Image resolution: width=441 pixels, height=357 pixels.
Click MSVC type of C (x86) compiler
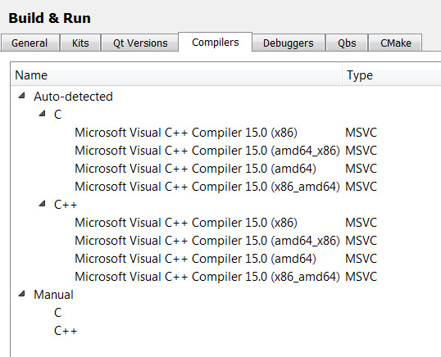coord(361,133)
